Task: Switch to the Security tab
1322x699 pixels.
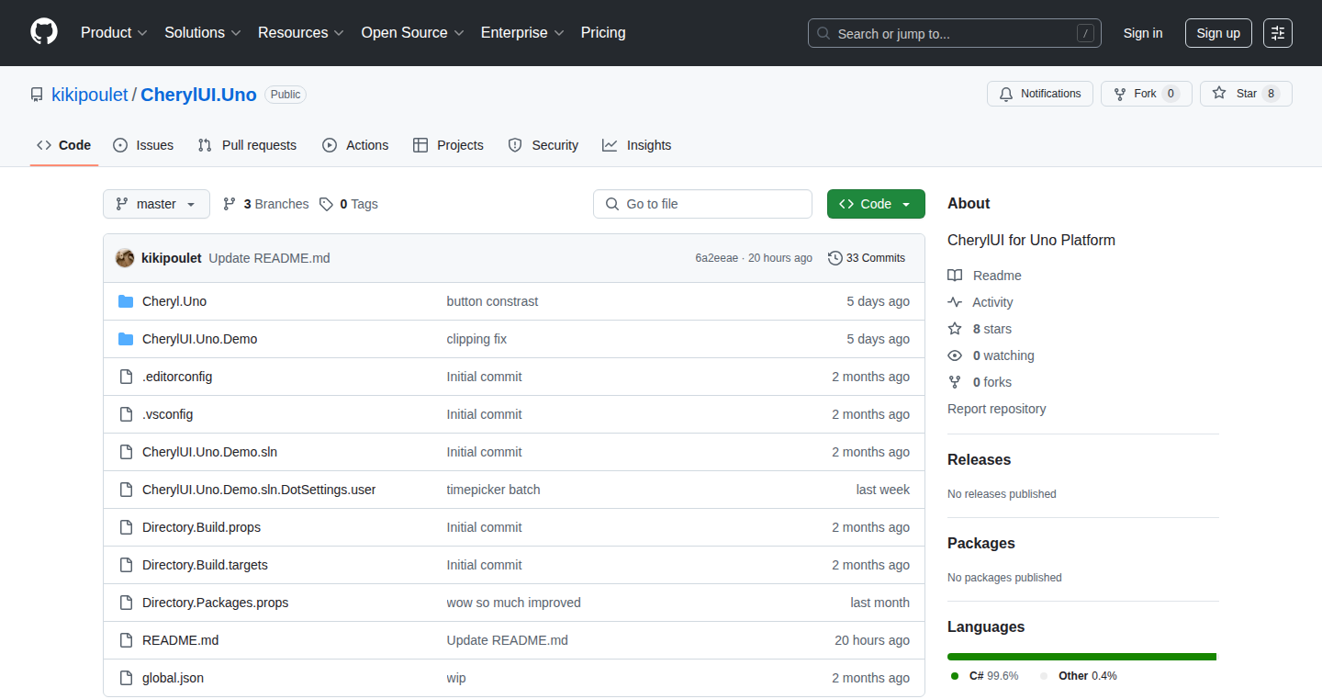Action: [543, 145]
